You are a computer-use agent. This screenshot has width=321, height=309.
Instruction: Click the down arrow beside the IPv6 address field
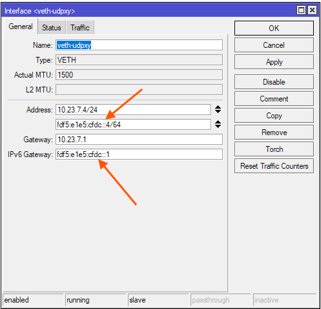(x=218, y=126)
